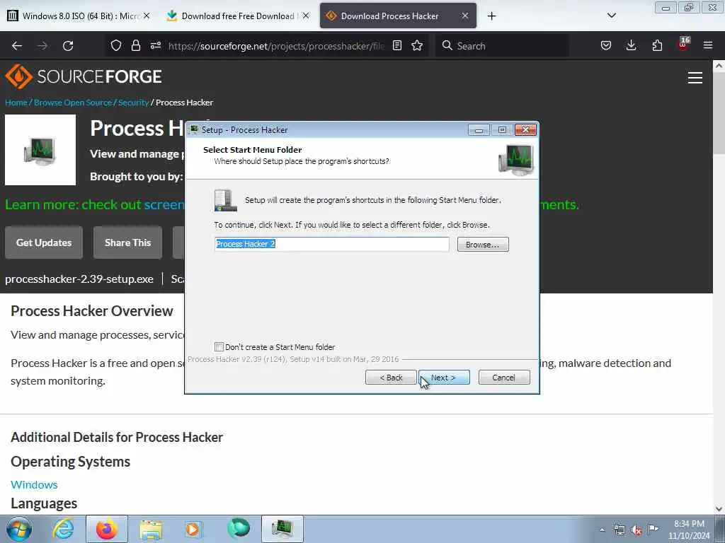Open Windows Media Player taskbar icon
This screenshot has width=725, height=543.
coord(194,529)
